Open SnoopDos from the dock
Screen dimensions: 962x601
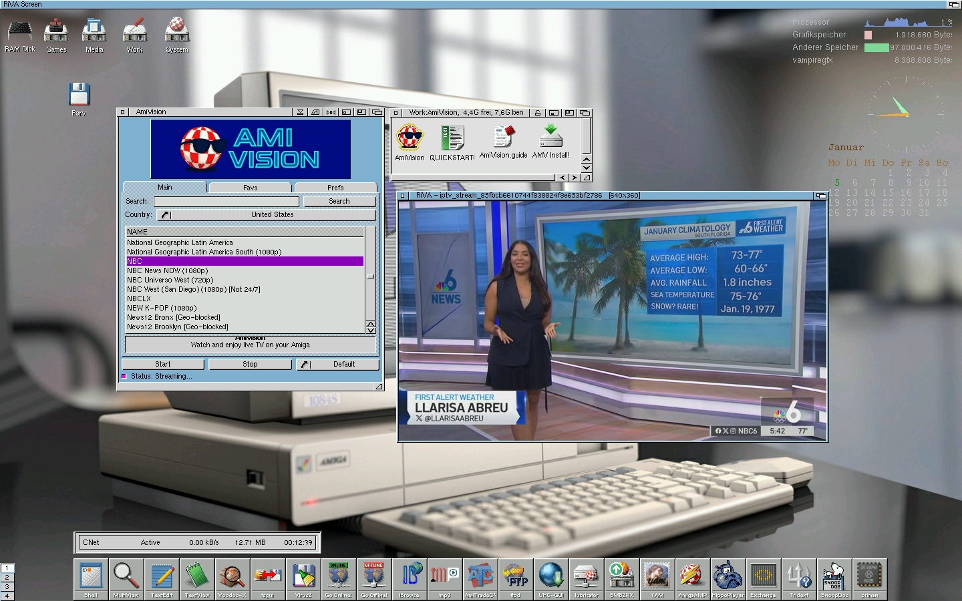[x=834, y=578]
